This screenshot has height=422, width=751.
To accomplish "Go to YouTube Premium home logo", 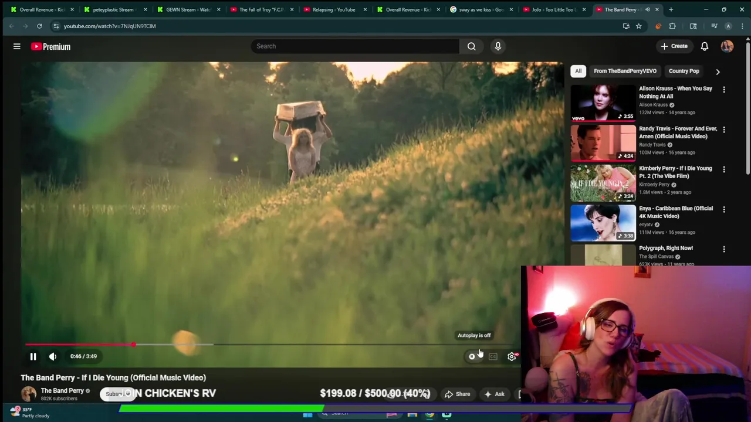I will click(51, 46).
